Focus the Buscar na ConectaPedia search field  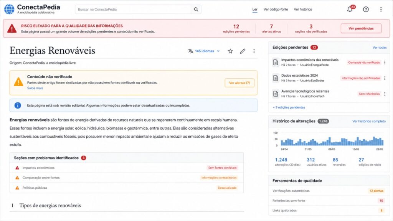[x=133, y=9]
